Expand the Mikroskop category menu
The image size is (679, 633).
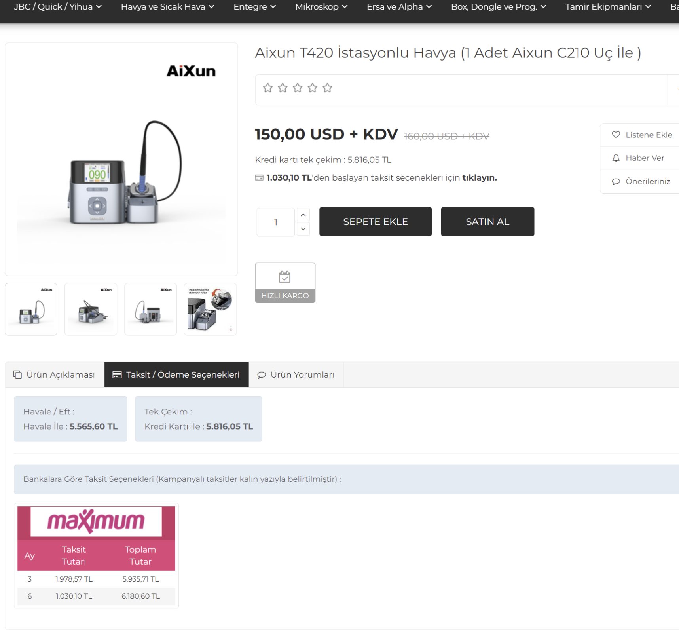coord(321,7)
